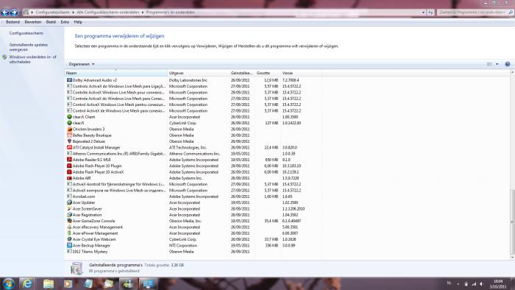Click Alle Configuratiescherm-onderdelen breadcrumb
This screenshot has width=515, height=290.
[108, 13]
